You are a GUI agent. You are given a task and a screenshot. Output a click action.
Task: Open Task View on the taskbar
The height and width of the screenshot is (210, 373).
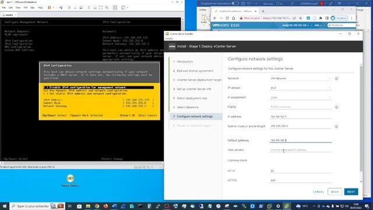[70, 206]
